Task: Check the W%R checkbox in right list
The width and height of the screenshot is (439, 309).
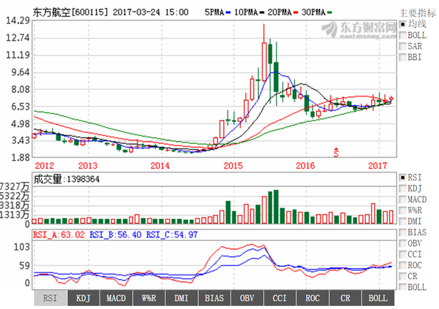Action: pos(402,210)
